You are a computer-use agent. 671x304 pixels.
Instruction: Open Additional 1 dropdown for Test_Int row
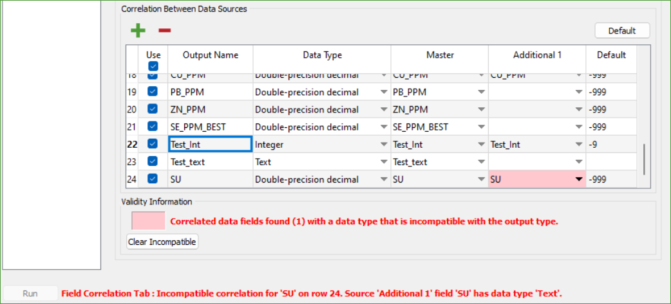tap(578, 145)
